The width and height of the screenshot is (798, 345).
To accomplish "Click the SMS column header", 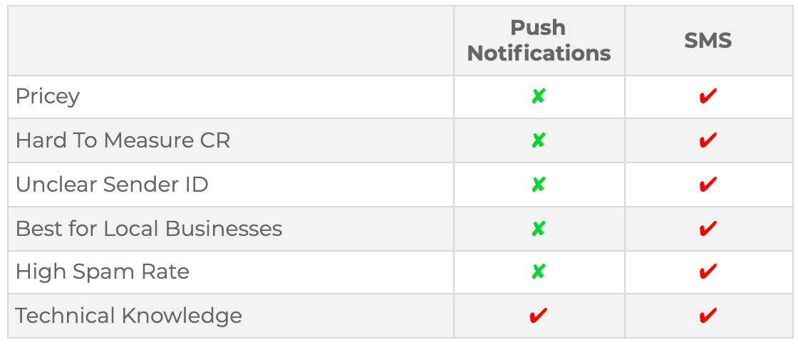I will pyautogui.click(x=708, y=41).
